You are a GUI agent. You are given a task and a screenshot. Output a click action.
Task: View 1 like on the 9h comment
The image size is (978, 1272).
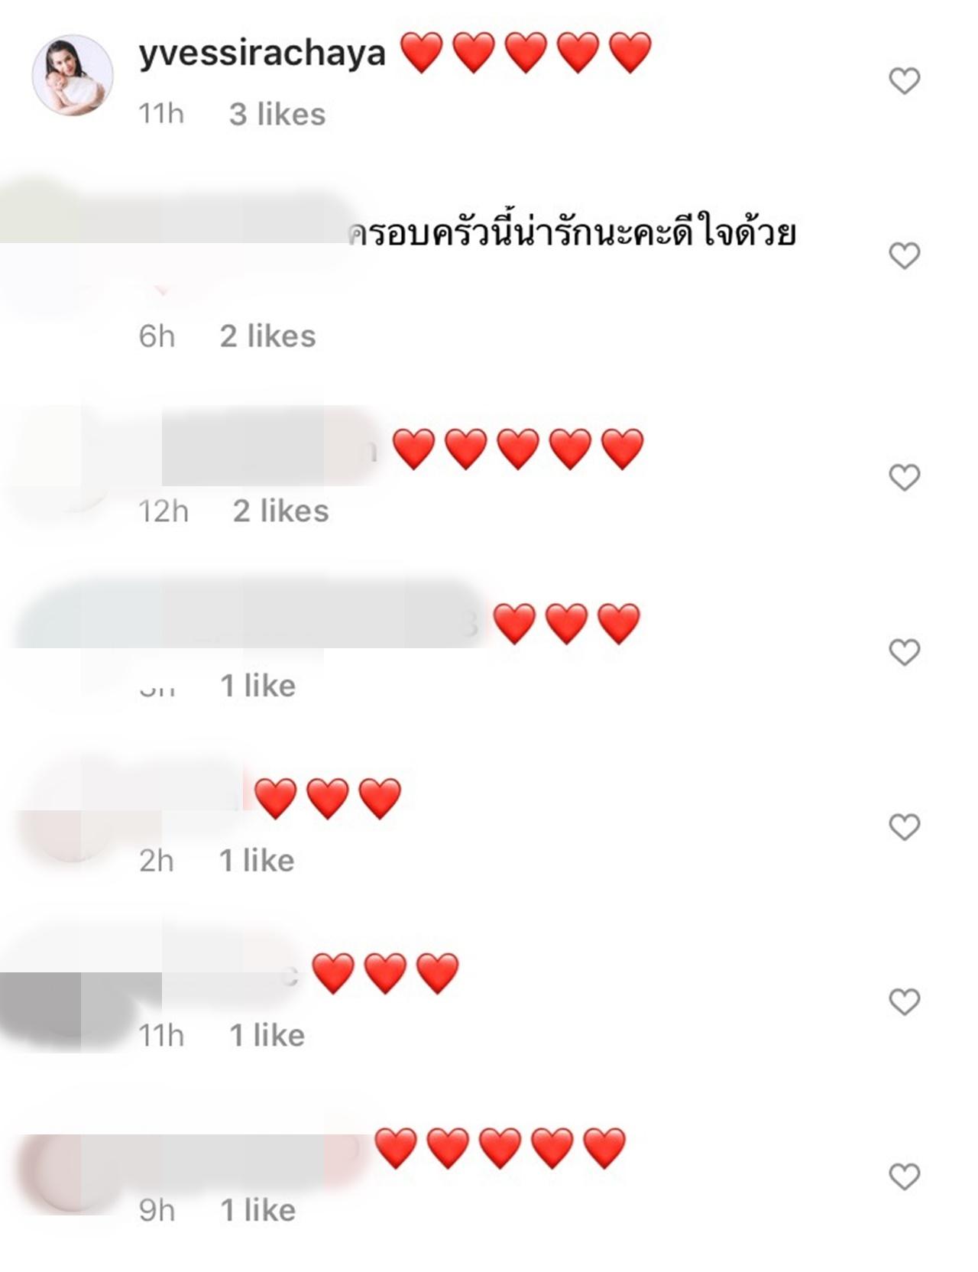(x=258, y=1210)
